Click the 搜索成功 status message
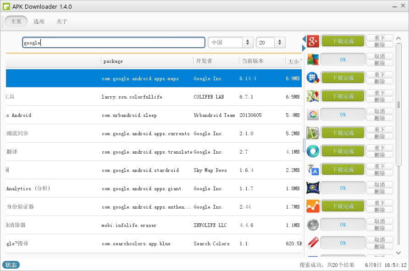The height and width of the screenshot is (271, 409). [326, 265]
